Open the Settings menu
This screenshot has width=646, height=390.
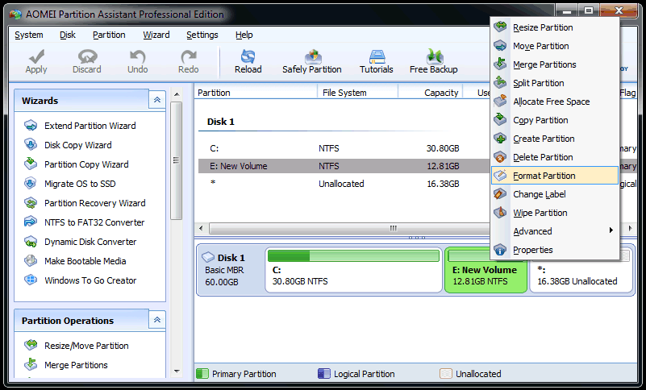[x=202, y=35]
